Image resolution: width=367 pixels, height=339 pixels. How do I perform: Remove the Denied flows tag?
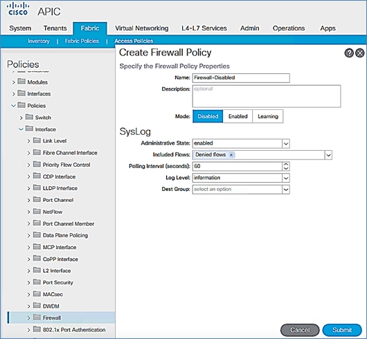pyautogui.click(x=231, y=155)
